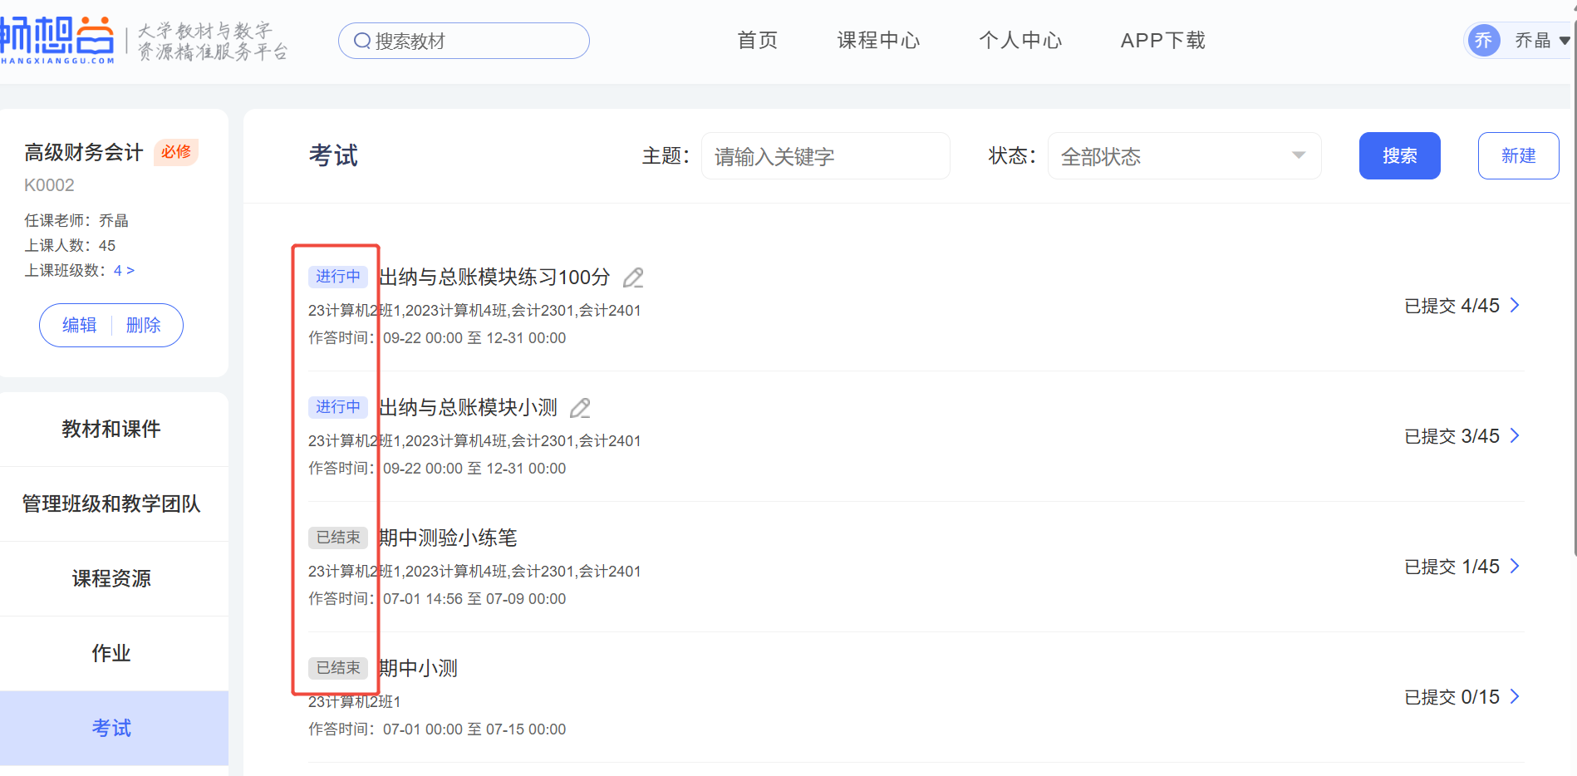This screenshot has width=1577, height=776.
Task: Click the 乔 user avatar icon
Action: pyautogui.click(x=1483, y=41)
